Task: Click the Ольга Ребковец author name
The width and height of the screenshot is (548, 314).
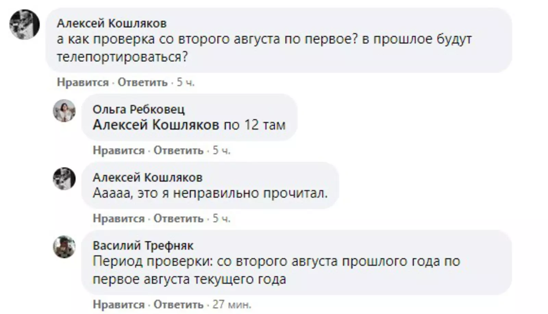Action: 138,109
